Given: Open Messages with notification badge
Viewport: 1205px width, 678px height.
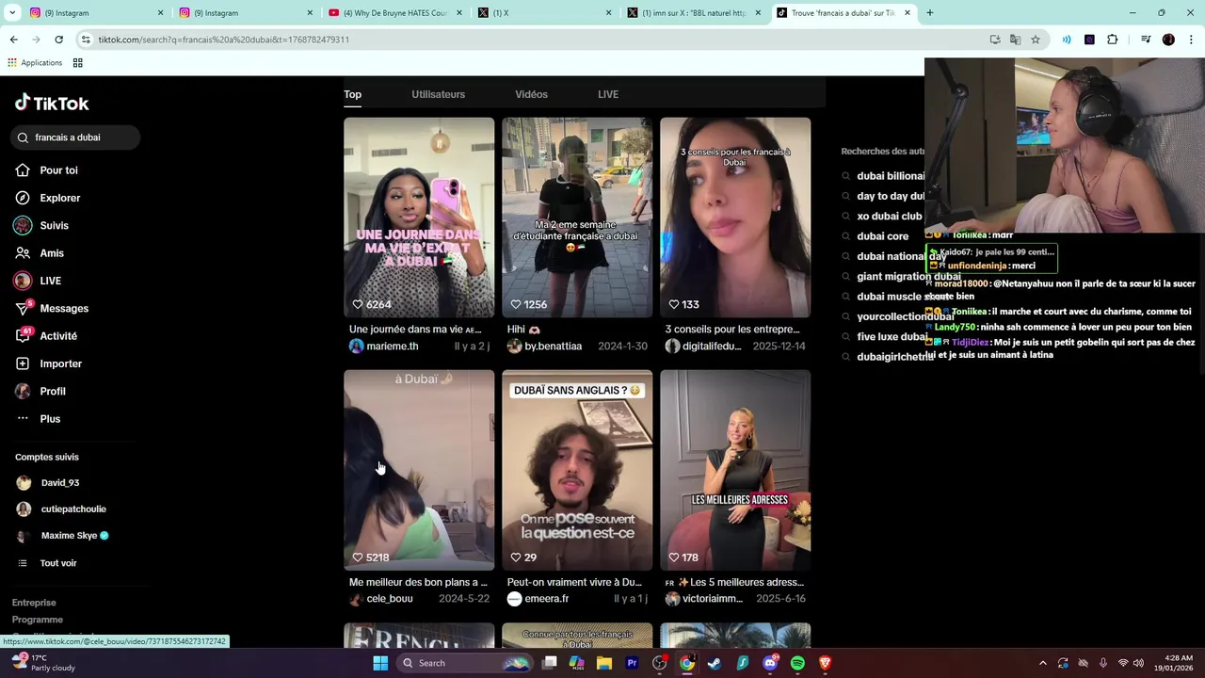Looking at the screenshot, I should click(x=52, y=308).
